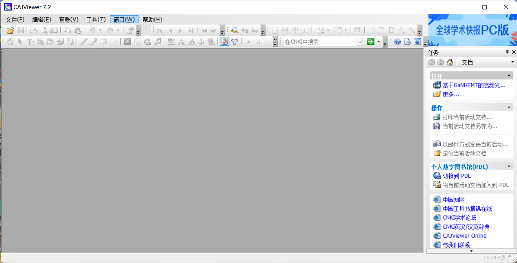Collapse the 打开 section
The height and width of the screenshot is (263, 517).
(x=509, y=75)
